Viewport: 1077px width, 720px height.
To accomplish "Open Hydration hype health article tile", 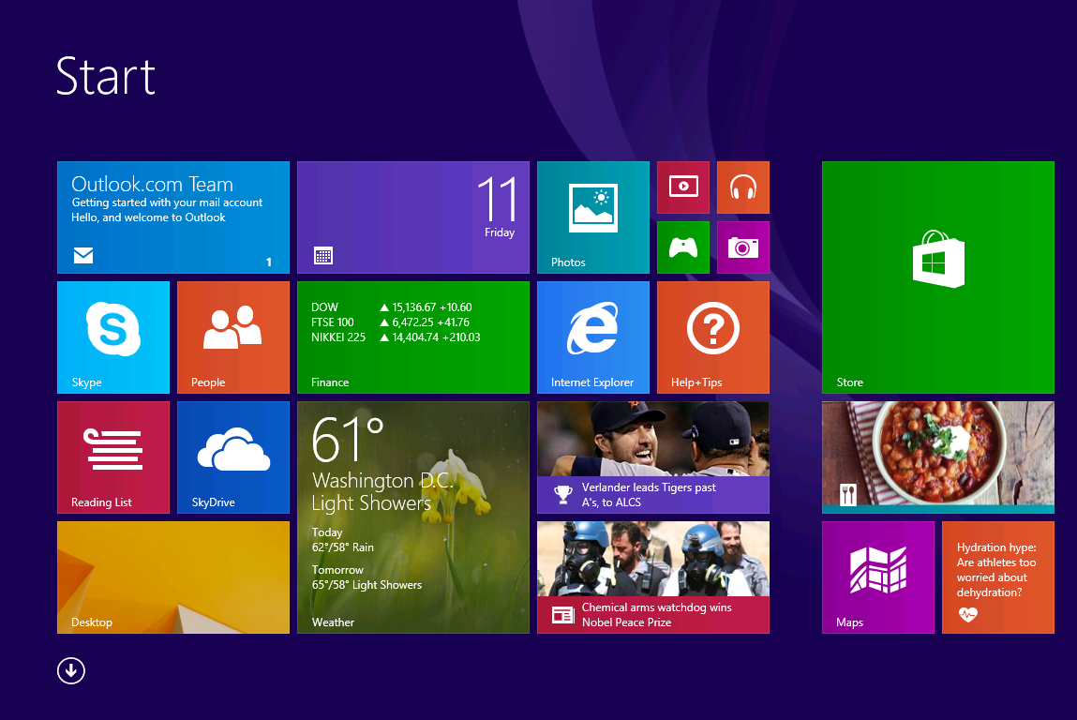I will click(998, 577).
